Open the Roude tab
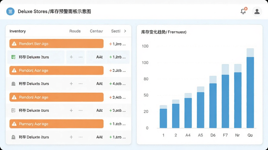This screenshot has height=150, width=268. click(75, 31)
